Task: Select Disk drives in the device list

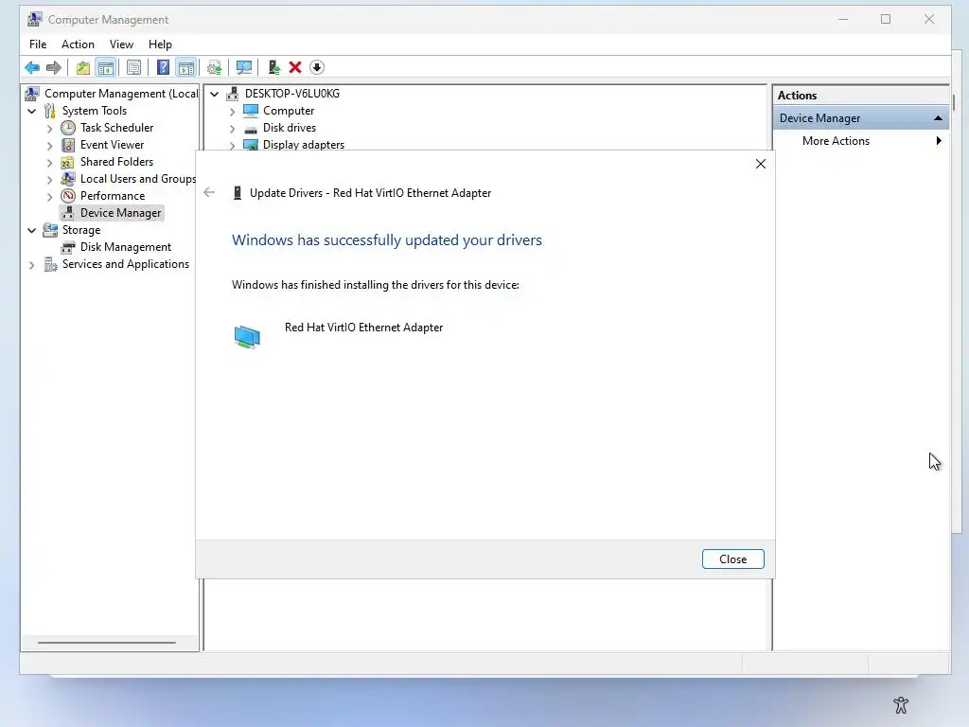Action: click(x=290, y=128)
